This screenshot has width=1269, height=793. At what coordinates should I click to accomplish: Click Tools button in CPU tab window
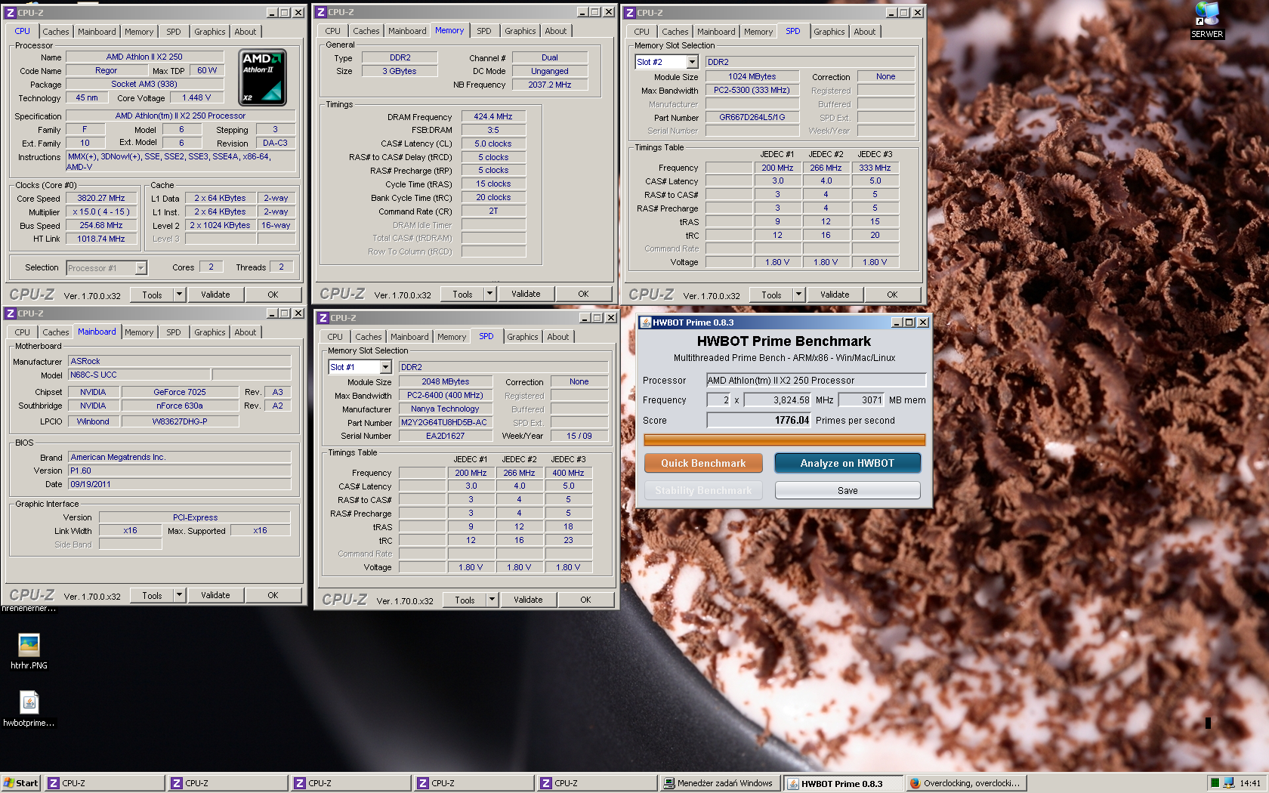tap(153, 295)
